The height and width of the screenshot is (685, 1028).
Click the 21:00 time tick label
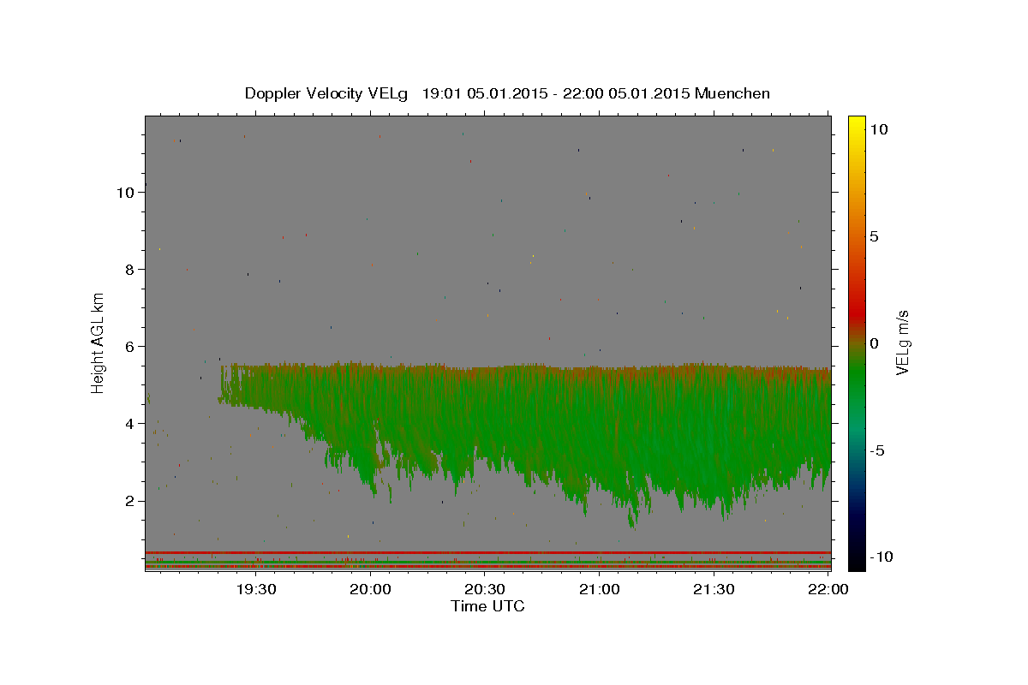click(x=600, y=589)
